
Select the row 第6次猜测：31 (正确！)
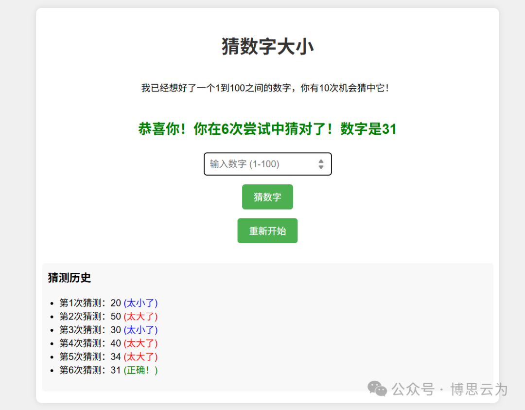click(108, 370)
